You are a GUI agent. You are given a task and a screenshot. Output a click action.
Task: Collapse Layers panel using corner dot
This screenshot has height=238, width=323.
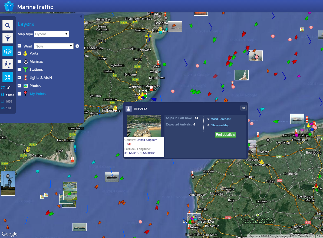pyautogui.click(x=81, y=16)
